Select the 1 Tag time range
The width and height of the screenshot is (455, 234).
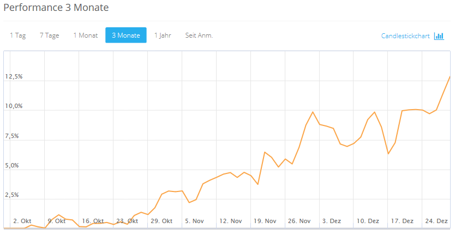click(18, 35)
